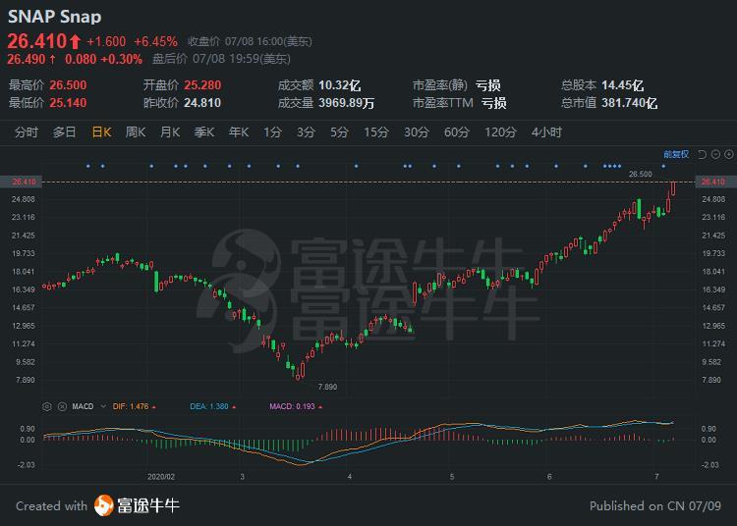Click the last red candlestick at chart's right edge
The image size is (737, 526).
click(673, 188)
